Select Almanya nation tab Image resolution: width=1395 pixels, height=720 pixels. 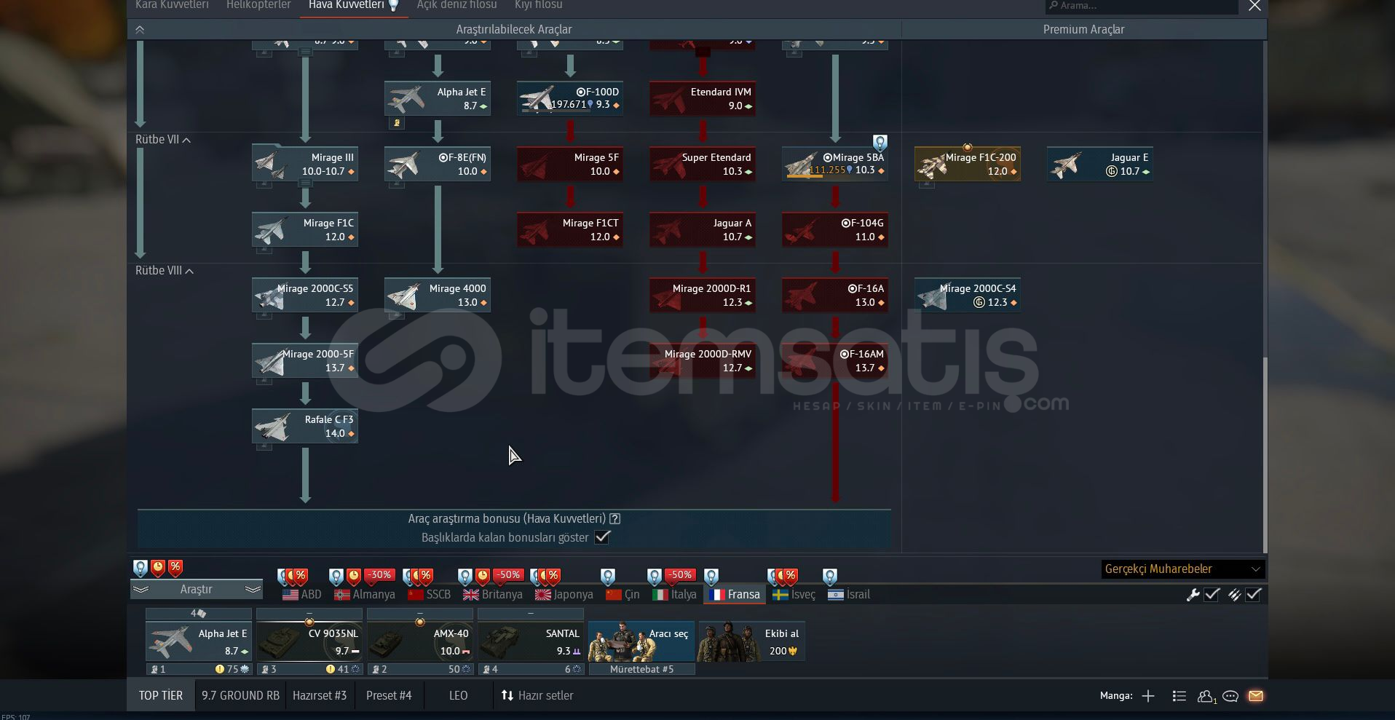(365, 594)
